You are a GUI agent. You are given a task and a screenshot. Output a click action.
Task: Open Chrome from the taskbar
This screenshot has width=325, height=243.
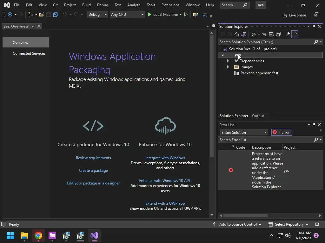[x=38, y=235]
